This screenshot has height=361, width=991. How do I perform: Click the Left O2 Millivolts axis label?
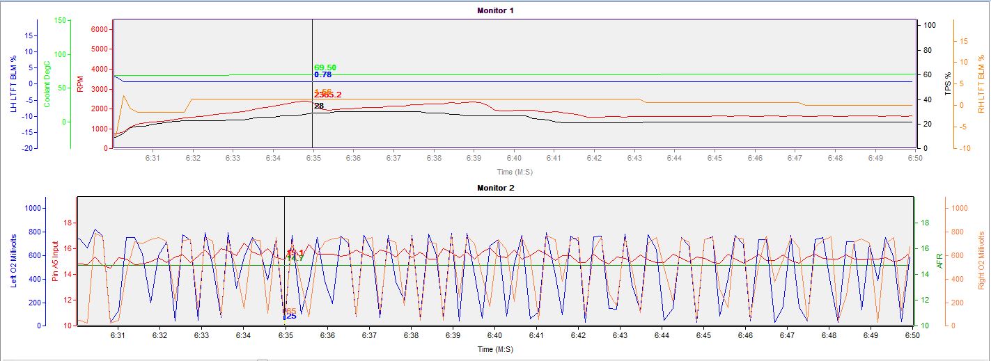click(x=13, y=261)
